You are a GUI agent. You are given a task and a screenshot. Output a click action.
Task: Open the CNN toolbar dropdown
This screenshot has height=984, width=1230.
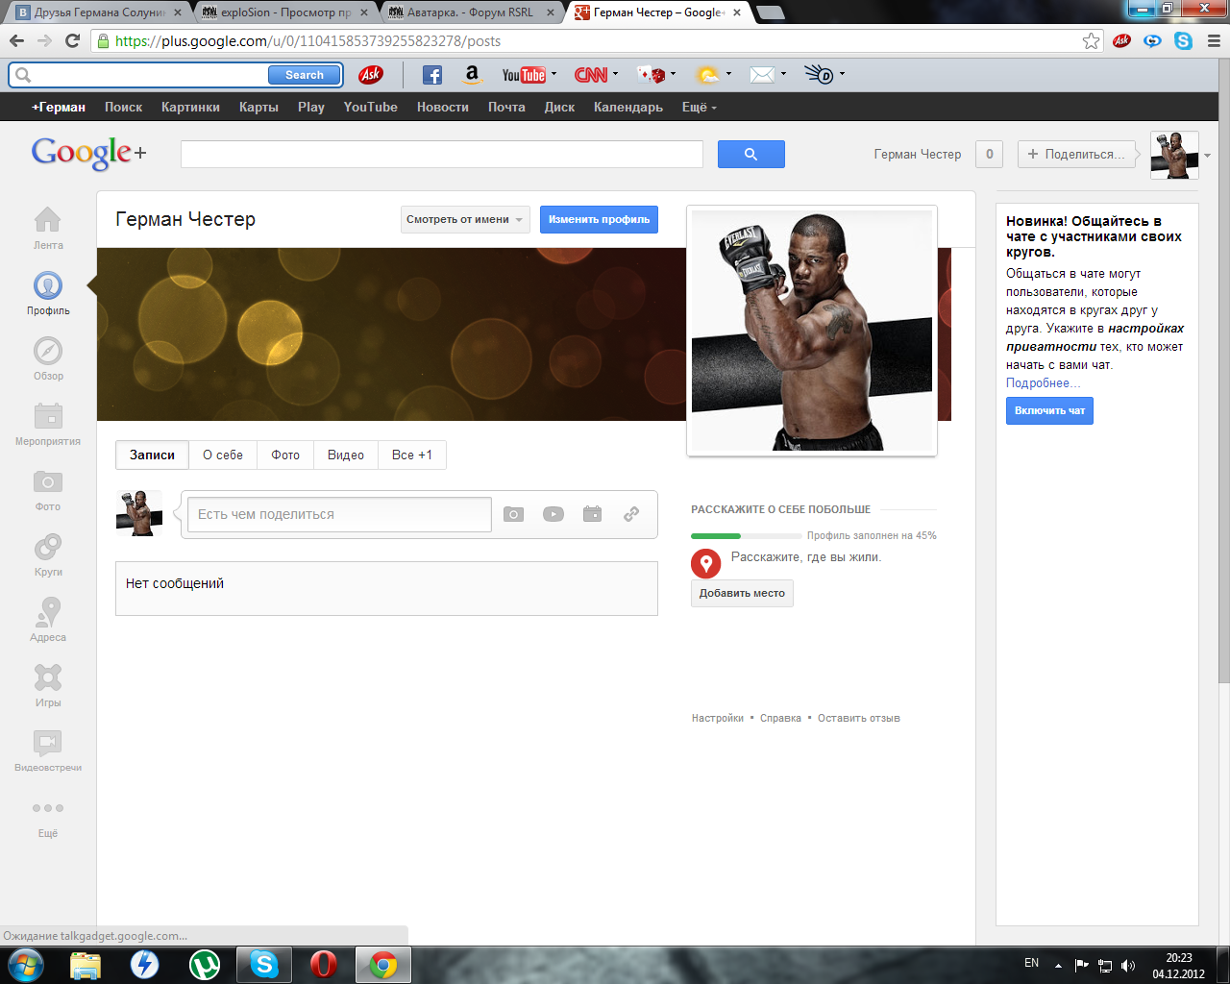[615, 74]
